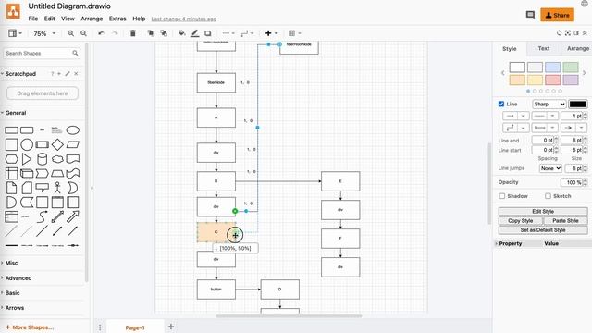This screenshot has width=592, height=333.
Task: Click the draw.io logo icon
Action: (x=13, y=11)
